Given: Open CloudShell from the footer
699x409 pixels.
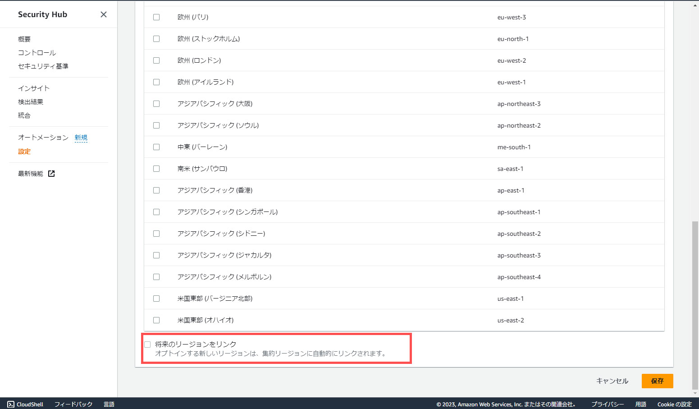Looking at the screenshot, I should pos(25,404).
